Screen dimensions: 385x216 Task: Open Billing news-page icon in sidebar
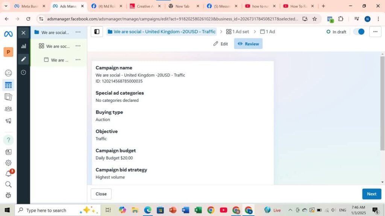pos(8,152)
